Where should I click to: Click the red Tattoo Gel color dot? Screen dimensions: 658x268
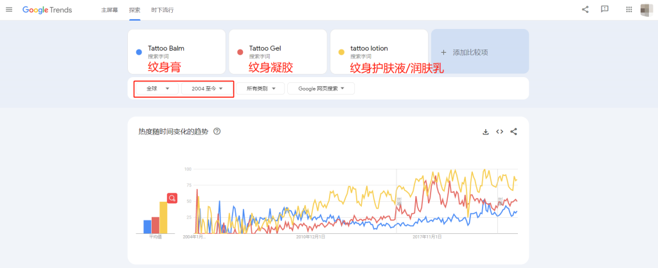coord(240,52)
